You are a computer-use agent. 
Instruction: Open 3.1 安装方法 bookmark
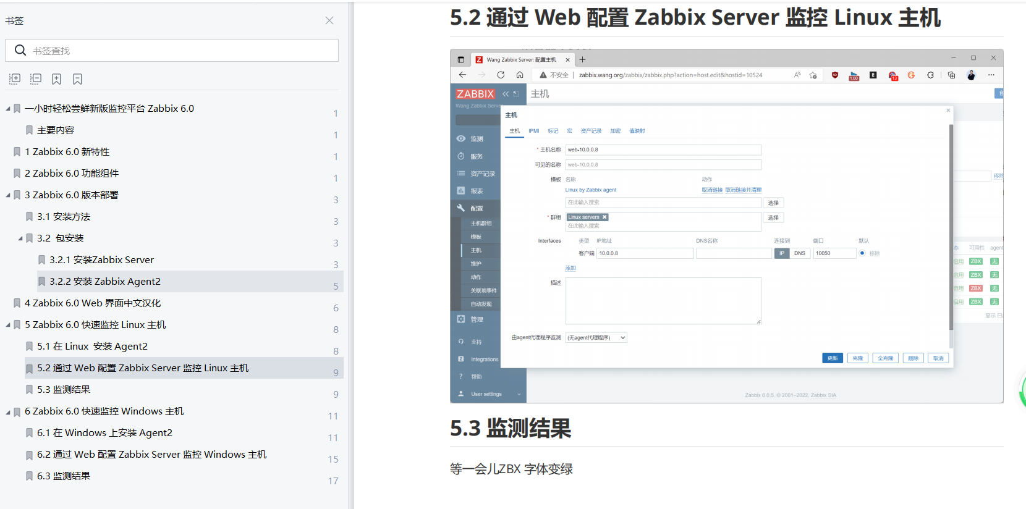(64, 217)
